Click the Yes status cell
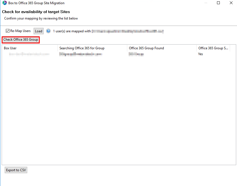The image size is (237, 186). (x=200, y=54)
